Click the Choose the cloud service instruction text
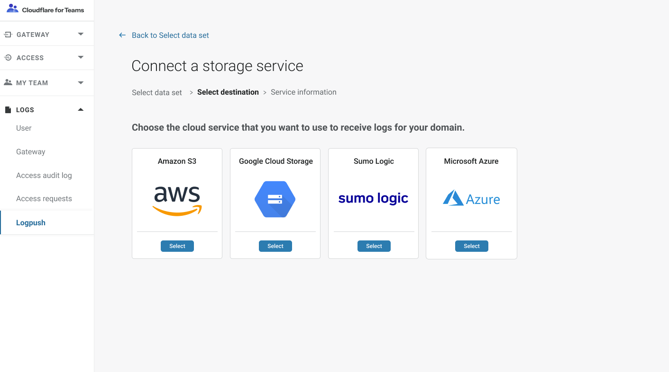This screenshot has width=669, height=372. point(298,128)
